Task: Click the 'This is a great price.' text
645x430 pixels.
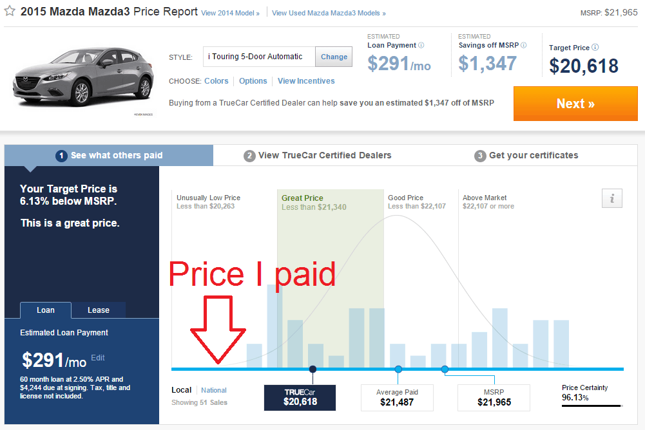Action: coord(70,223)
